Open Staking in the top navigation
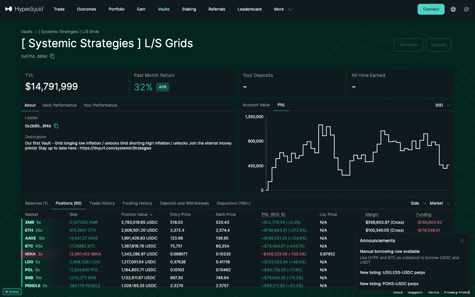Image resolution: width=475 pixels, height=297 pixels. pyautogui.click(x=189, y=9)
